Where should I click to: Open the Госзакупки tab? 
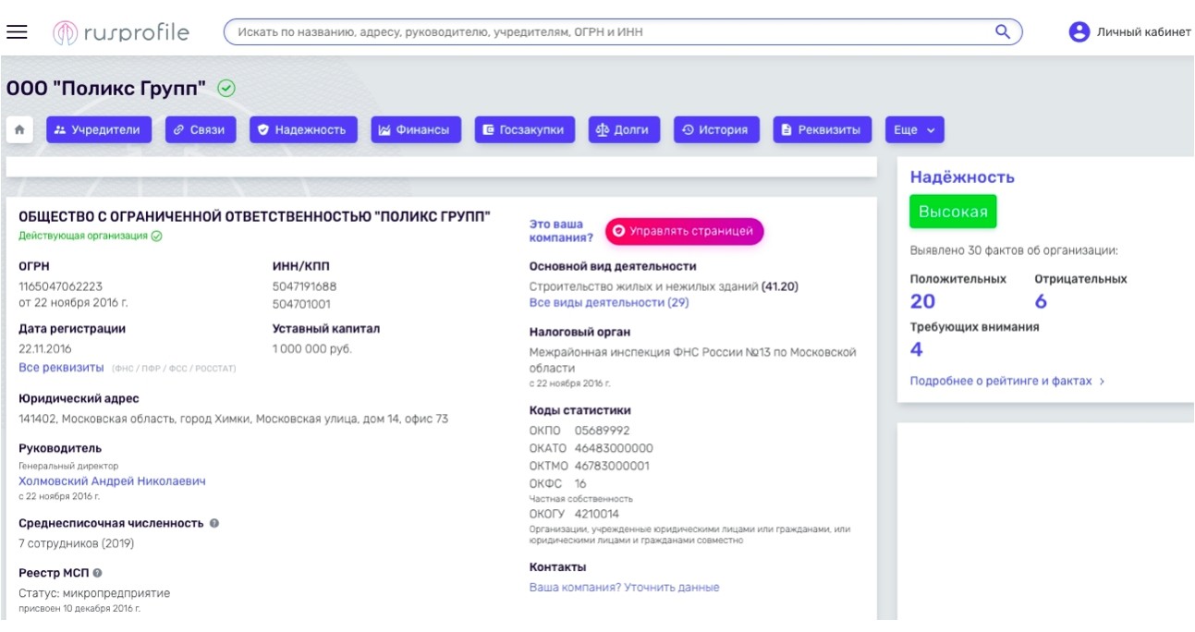point(524,130)
